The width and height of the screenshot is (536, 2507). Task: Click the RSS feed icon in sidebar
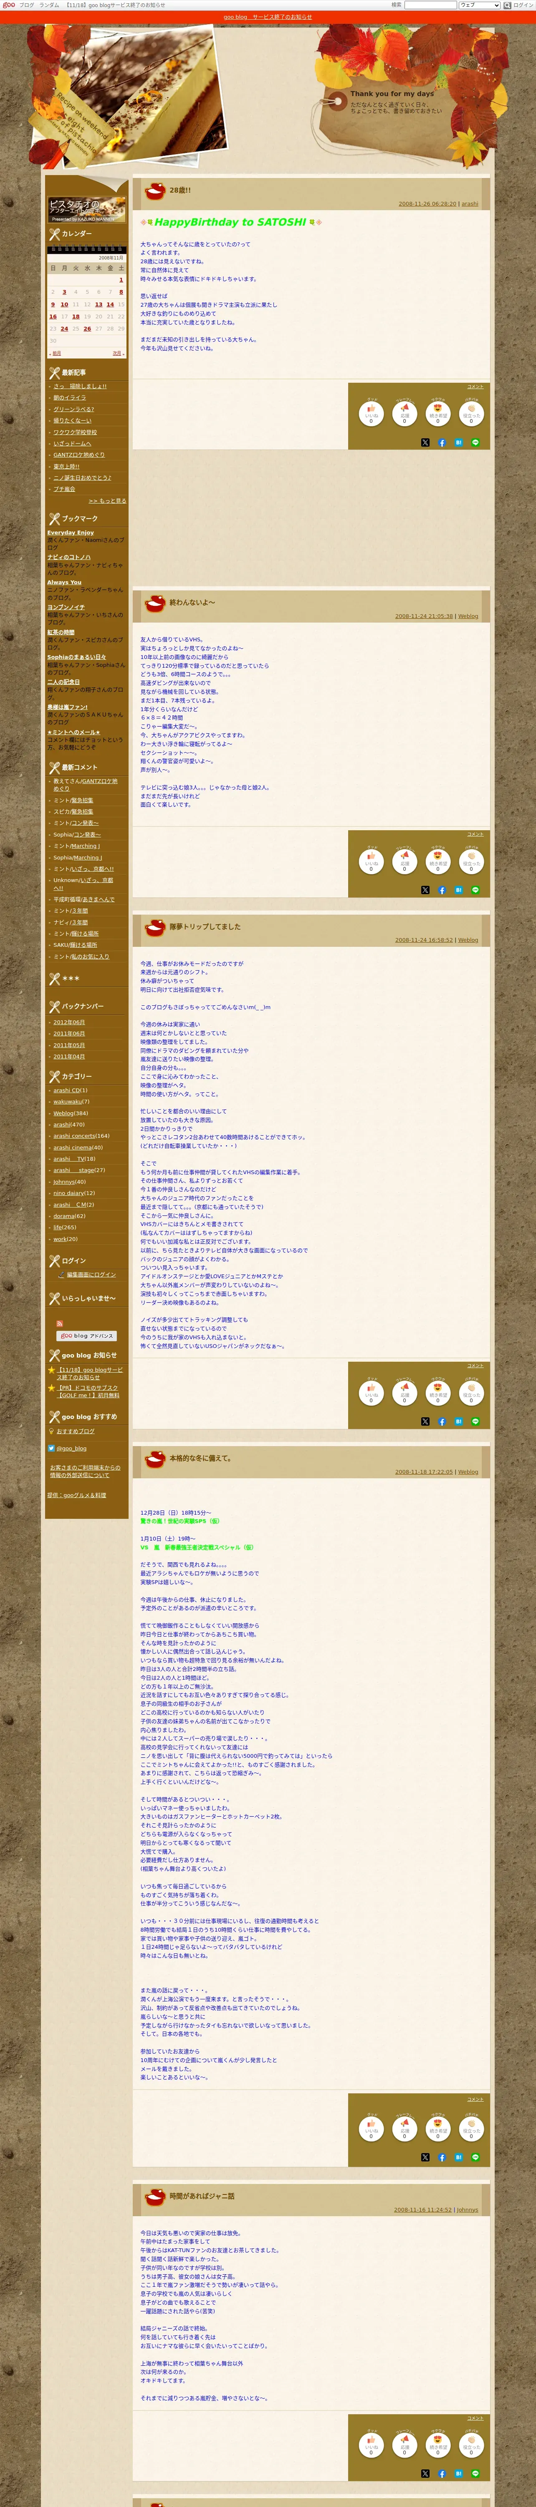point(59,1324)
